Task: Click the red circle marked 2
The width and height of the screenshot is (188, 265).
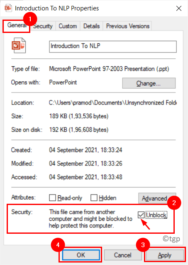Action: click(174, 202)
